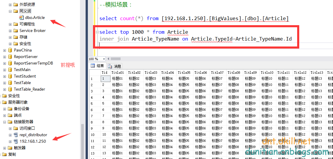Expand the TestMain database node

click(x=4, y=70)
